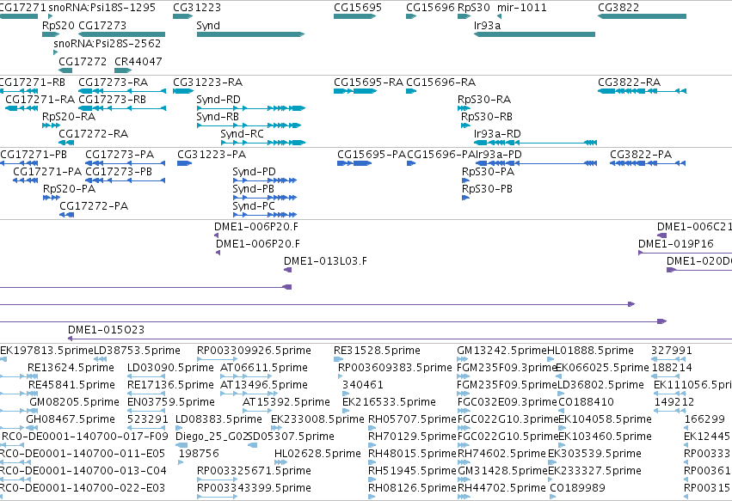Image resolution: width=732 pixels, height=501 pixels.
Task: Select the CG31223 gene arrow
Action: pyautogui.click(x=182, y=16)
